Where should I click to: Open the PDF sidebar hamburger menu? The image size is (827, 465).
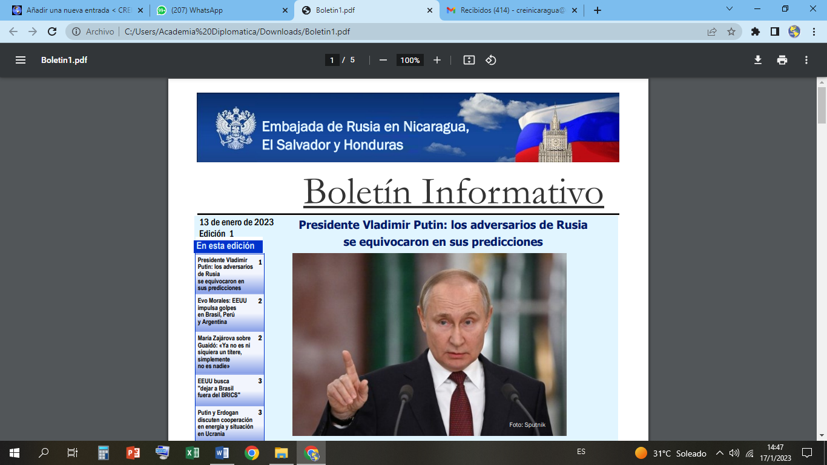pos(21,60)
